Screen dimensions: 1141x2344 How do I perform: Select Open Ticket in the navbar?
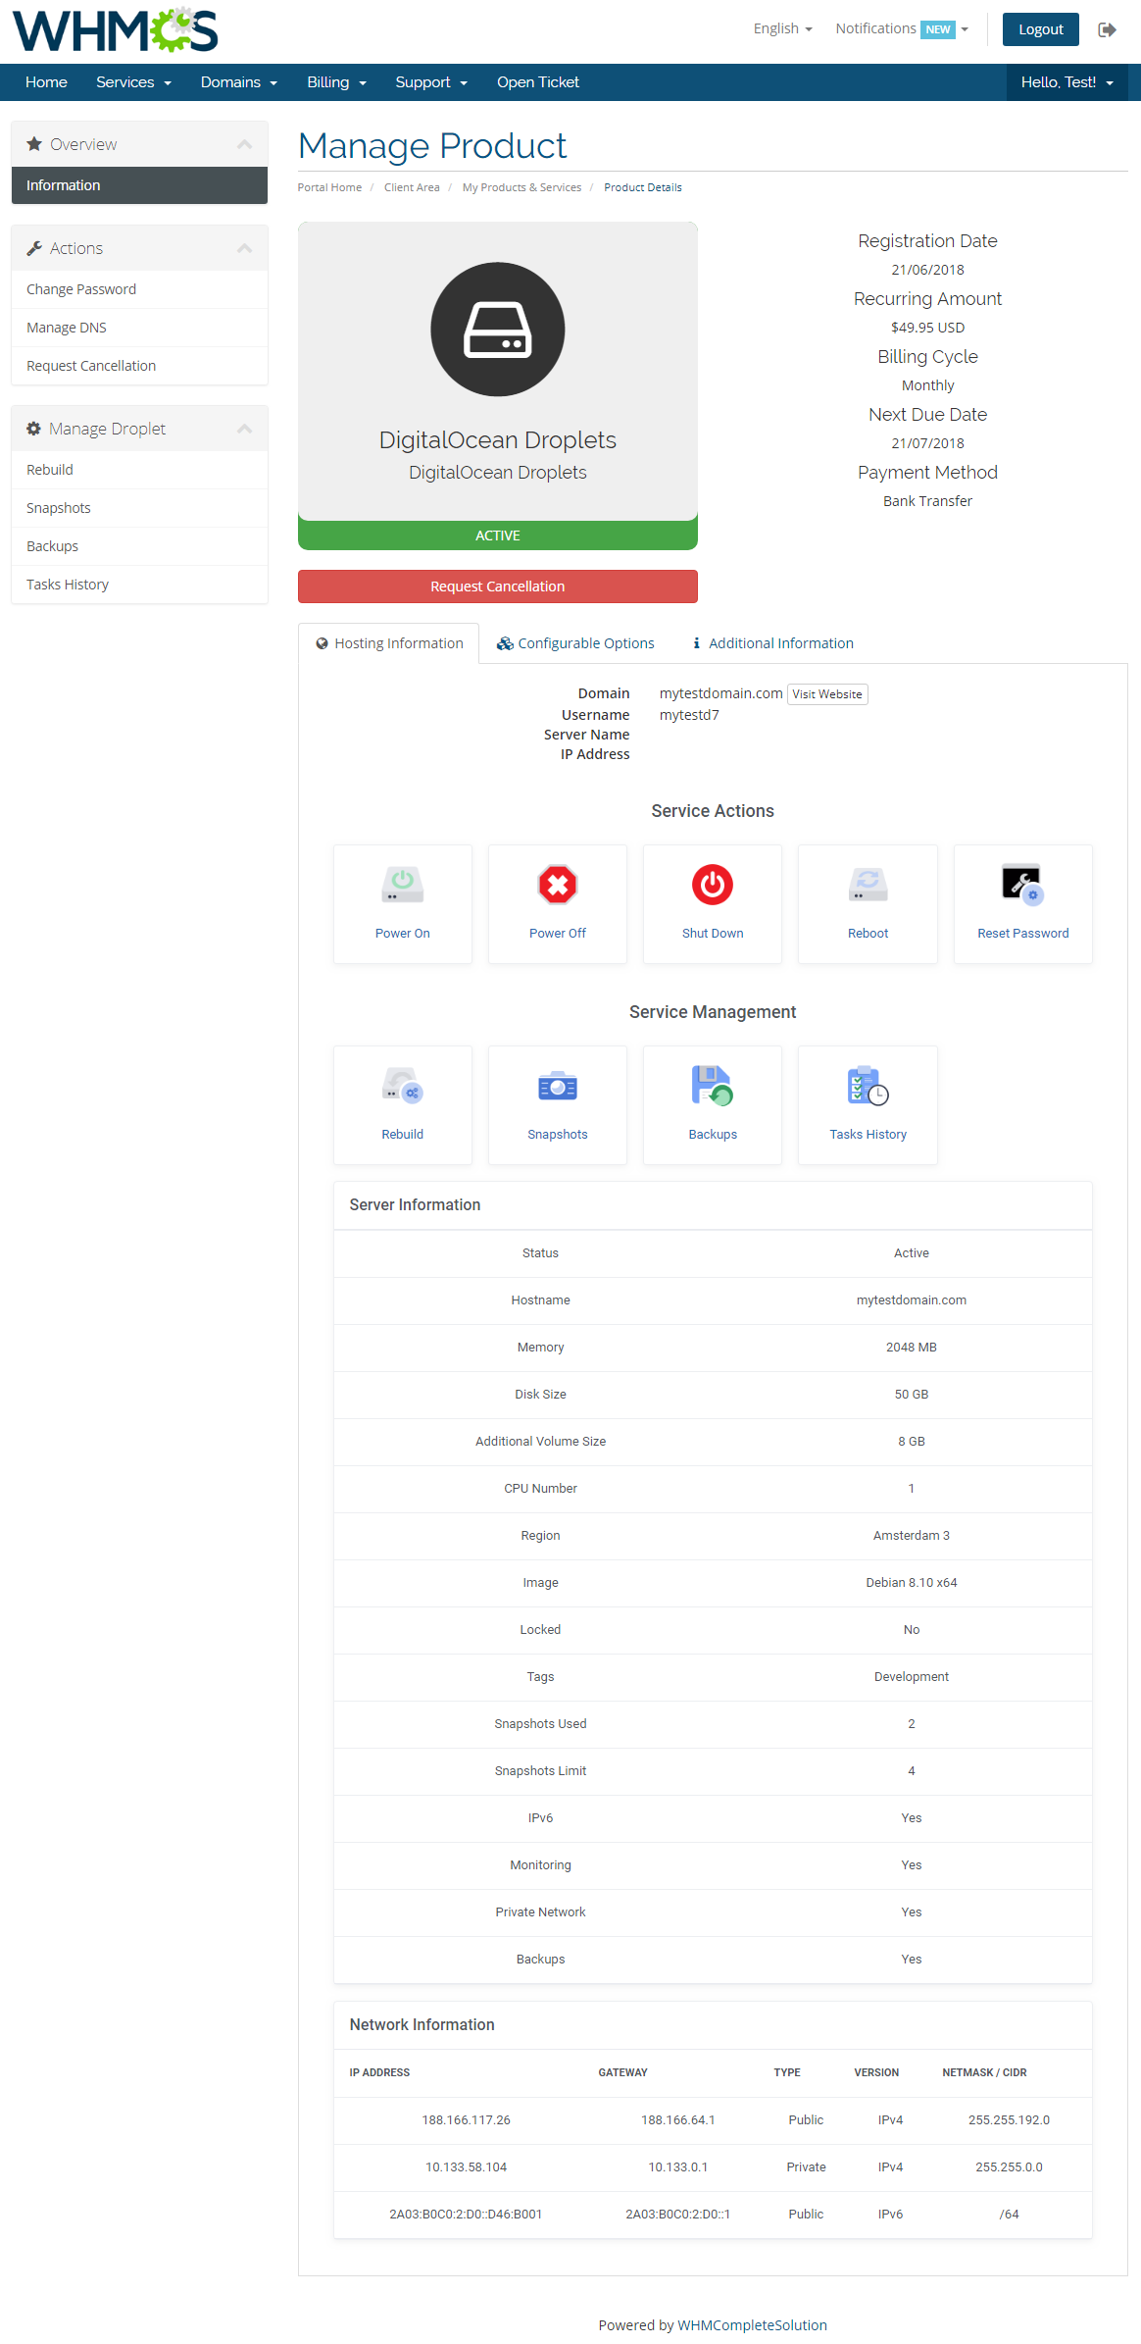coord(538,82)
